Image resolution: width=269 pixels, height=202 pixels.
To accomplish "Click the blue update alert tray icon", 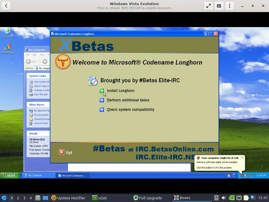I will (252, 198).
